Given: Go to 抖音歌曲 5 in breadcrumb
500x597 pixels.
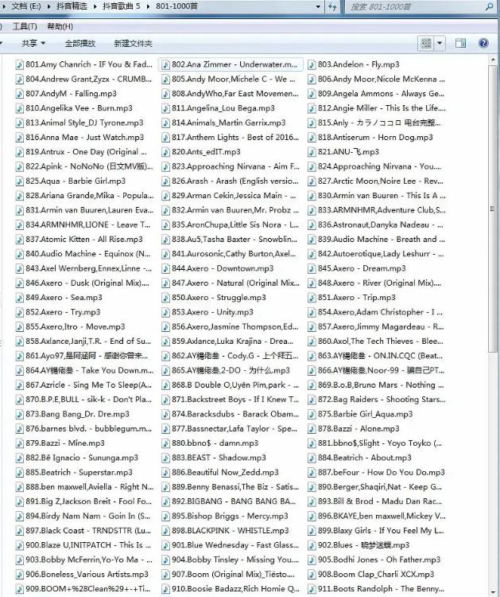Looking at the screenshot, I should 122,6.
